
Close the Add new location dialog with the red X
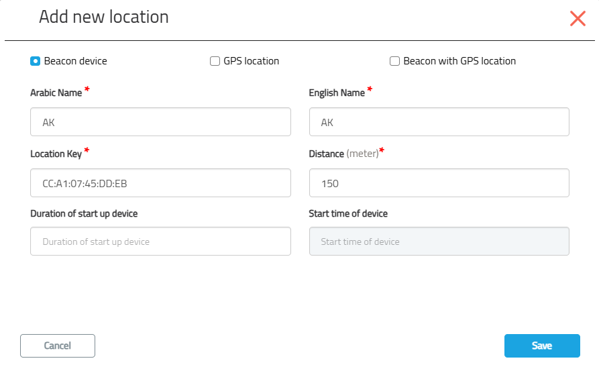578,18
